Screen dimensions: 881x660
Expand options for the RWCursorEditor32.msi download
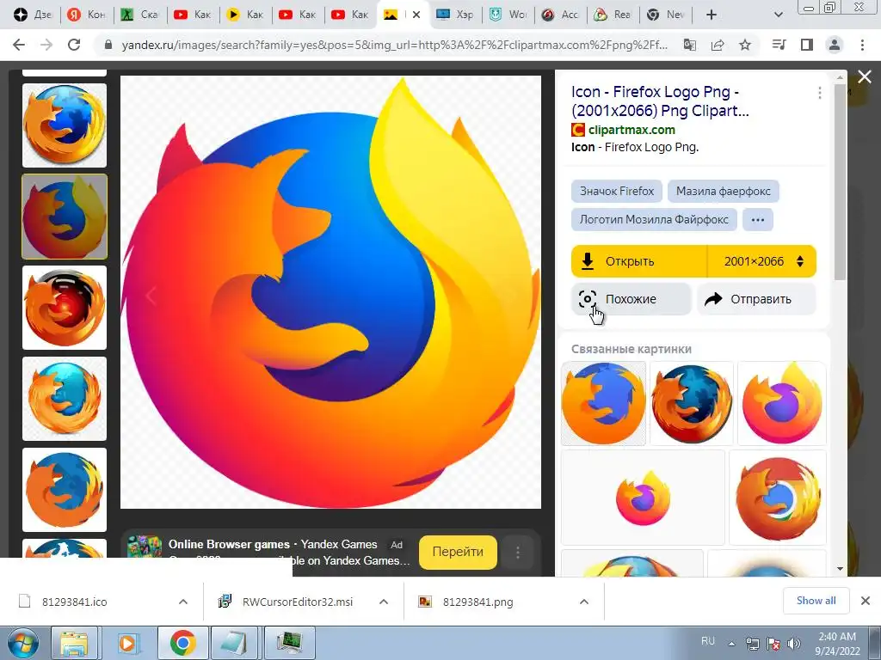pos(384,602)
